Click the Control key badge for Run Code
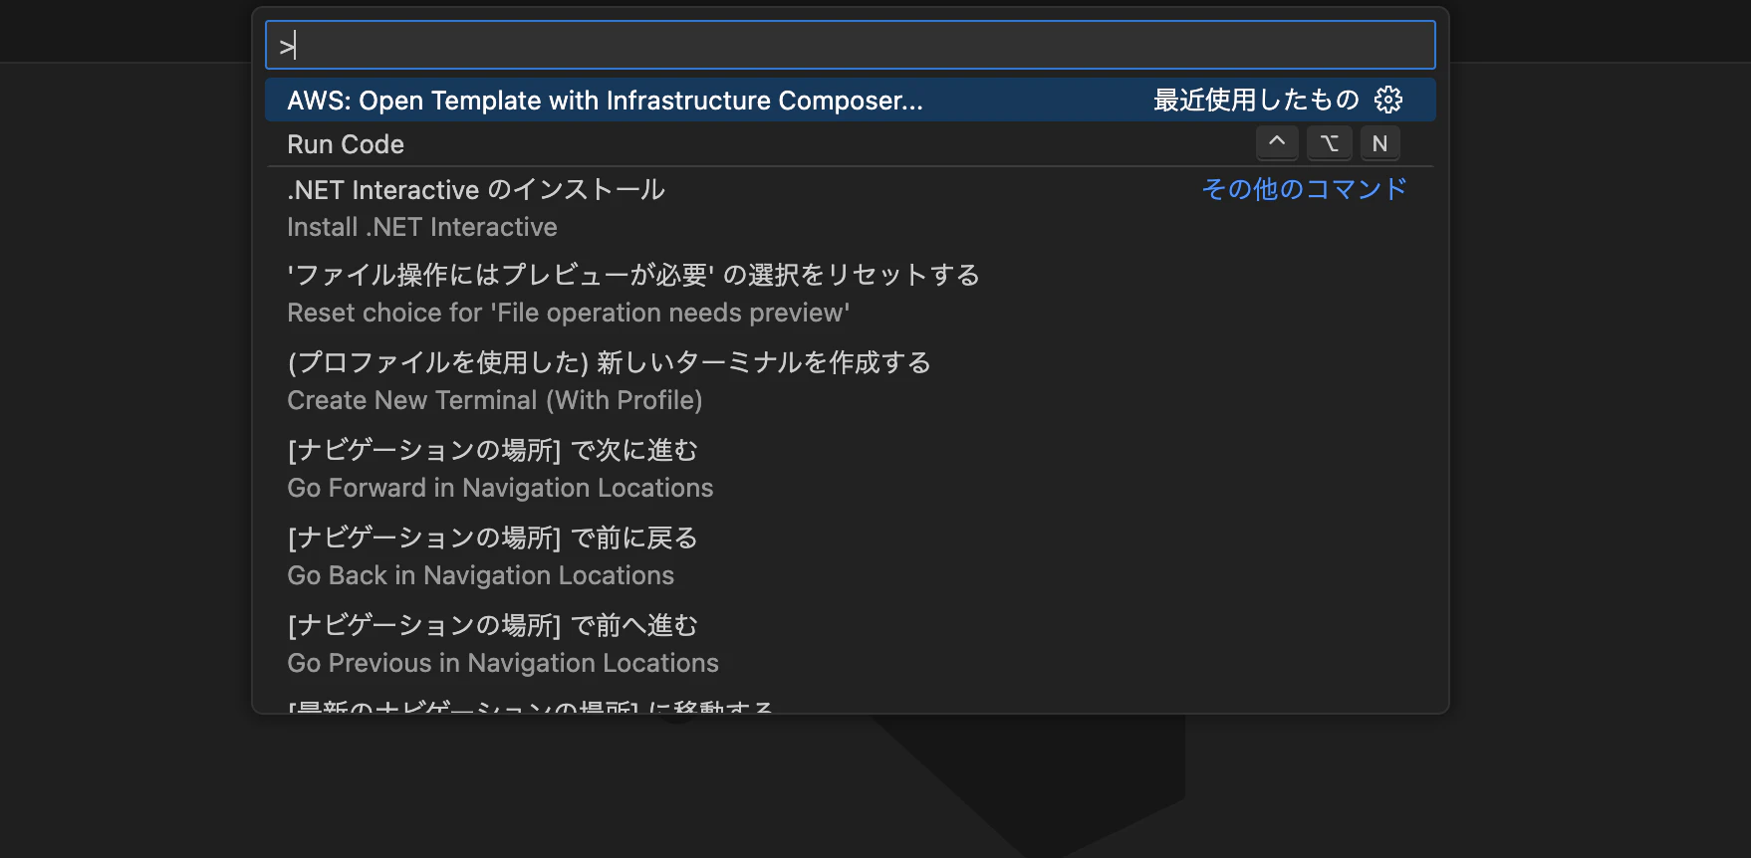 pos(1277,143)
